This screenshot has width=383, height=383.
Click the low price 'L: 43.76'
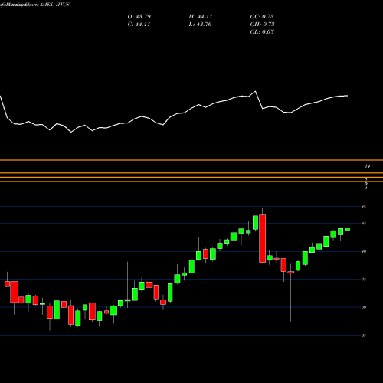click(200, 25)
